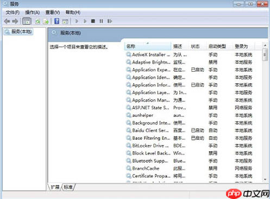
Task: Click 禁用 startup type of Adaptive Brightness
Action: [x=213, y=62]
